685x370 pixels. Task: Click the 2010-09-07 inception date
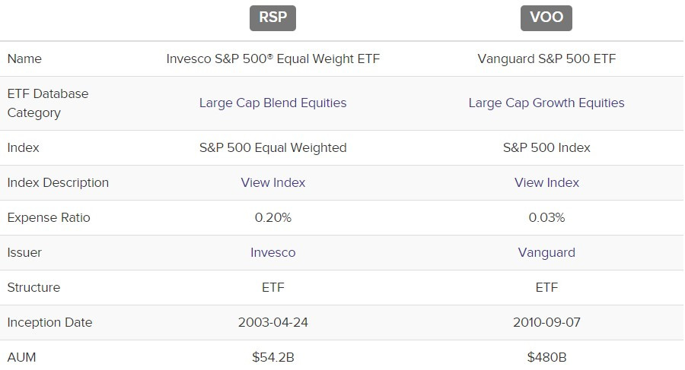pos(546,322)
